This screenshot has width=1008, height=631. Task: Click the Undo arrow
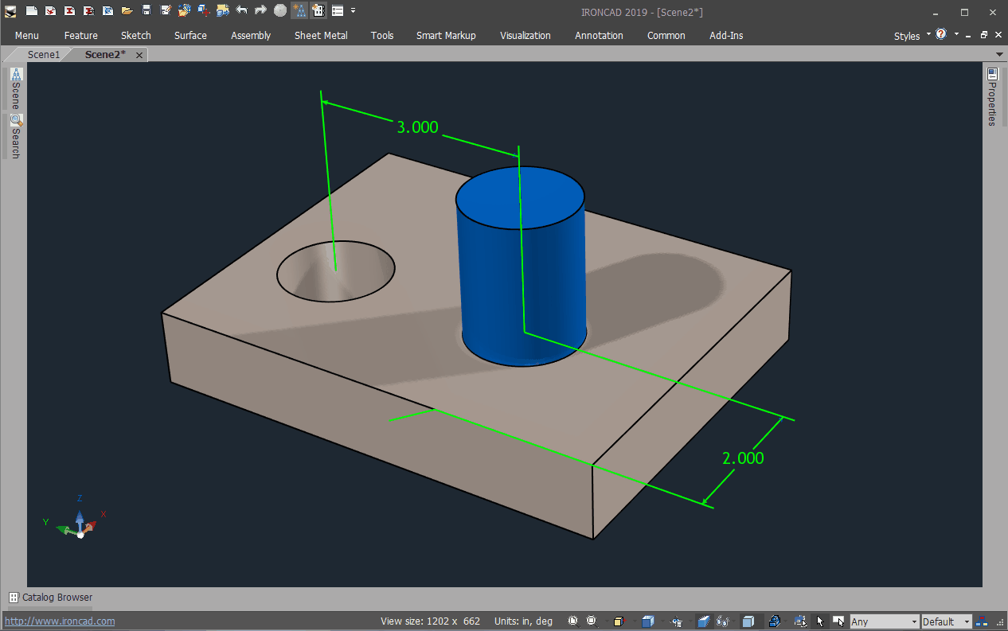coord(241,11)
